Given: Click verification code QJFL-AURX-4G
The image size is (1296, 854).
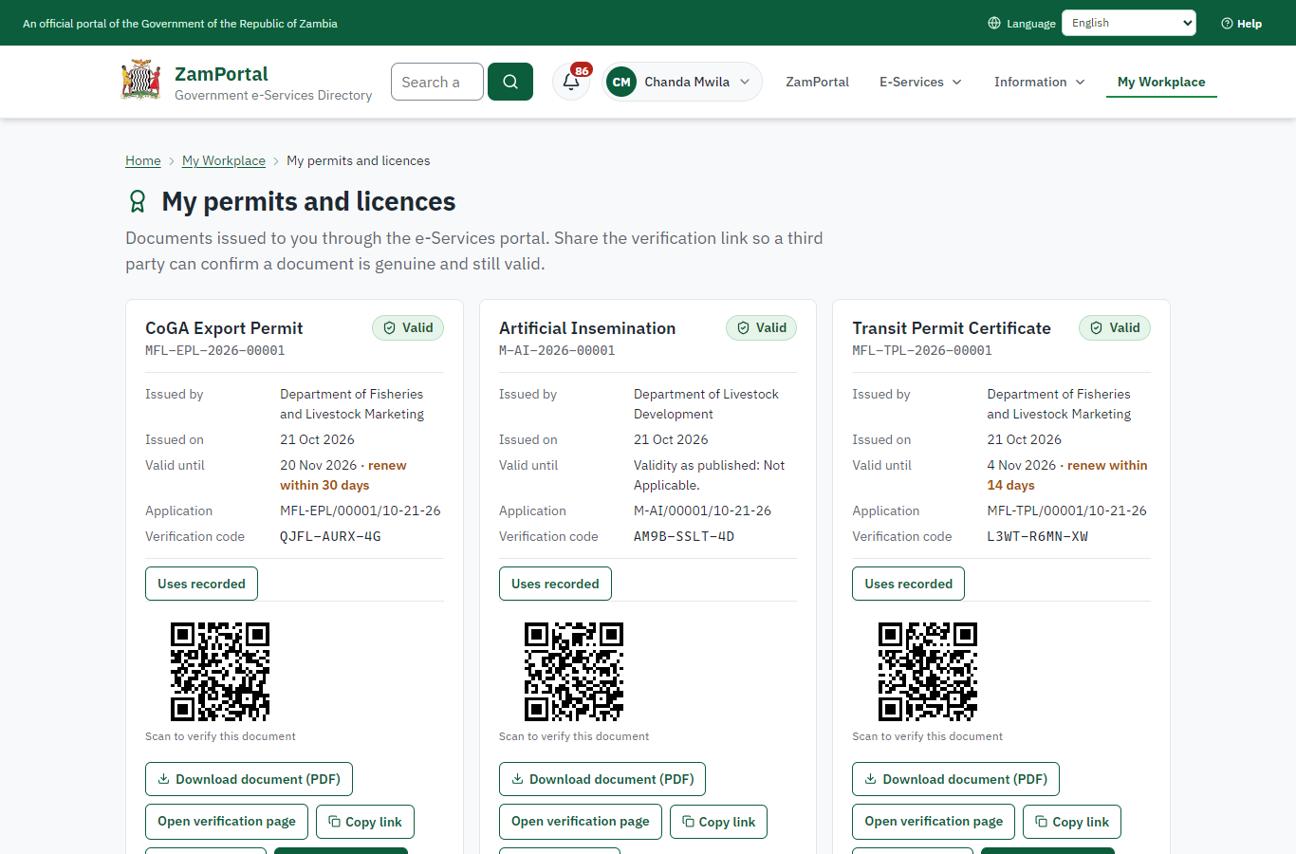Looking at the screenshot, I should point(330,536).
